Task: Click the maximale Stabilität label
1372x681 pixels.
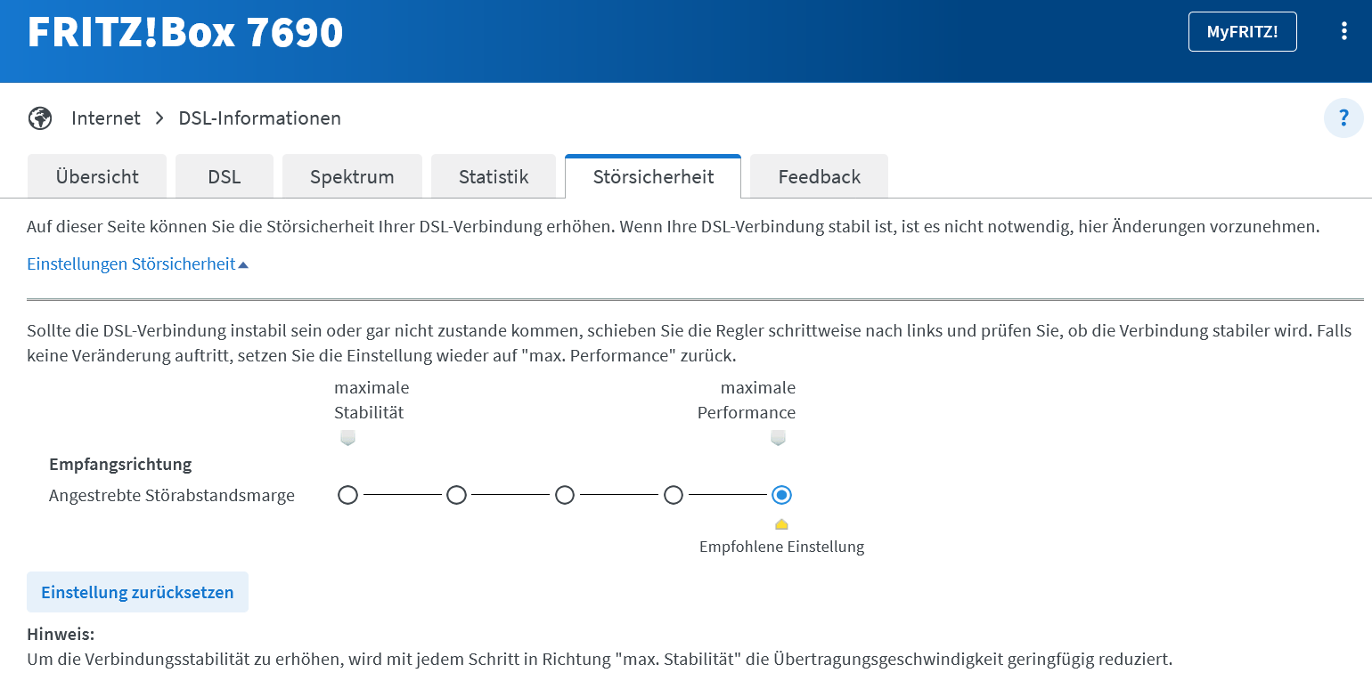Action: [x=372, y=401]
